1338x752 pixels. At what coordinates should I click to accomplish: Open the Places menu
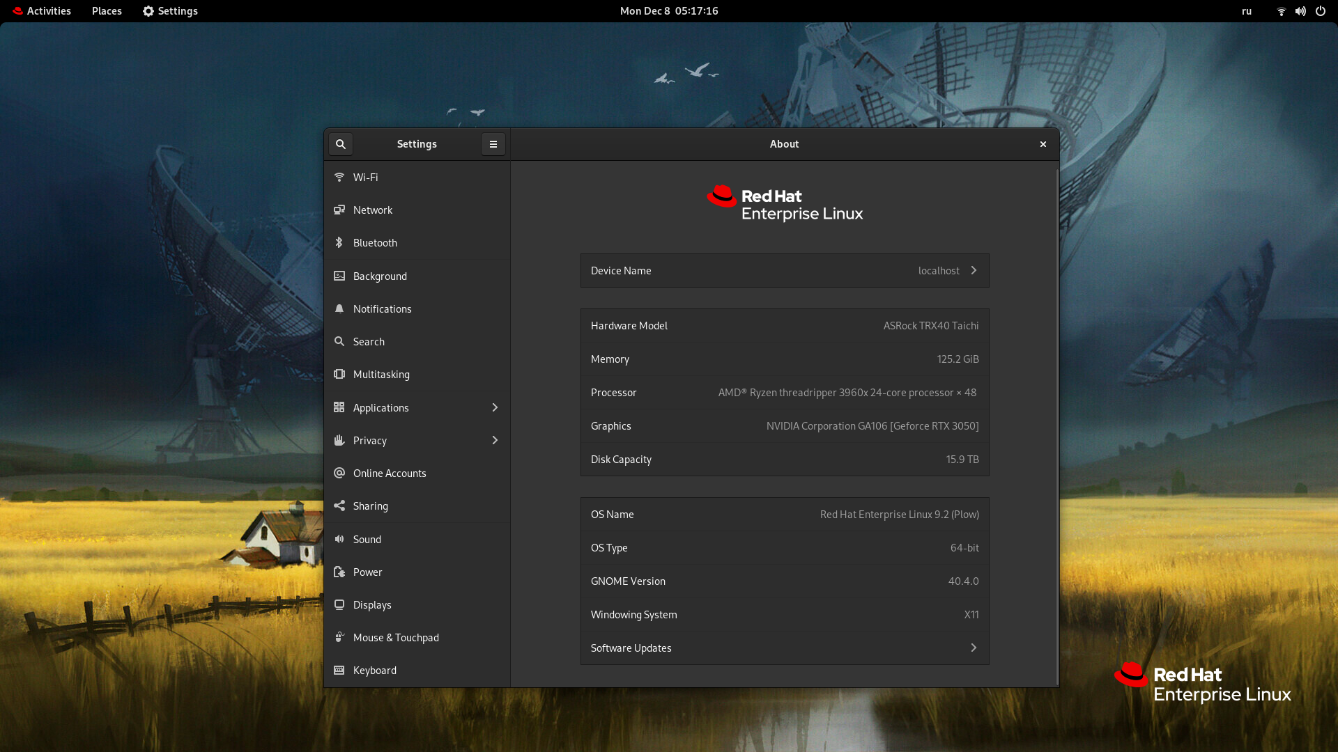pos(107,11)
